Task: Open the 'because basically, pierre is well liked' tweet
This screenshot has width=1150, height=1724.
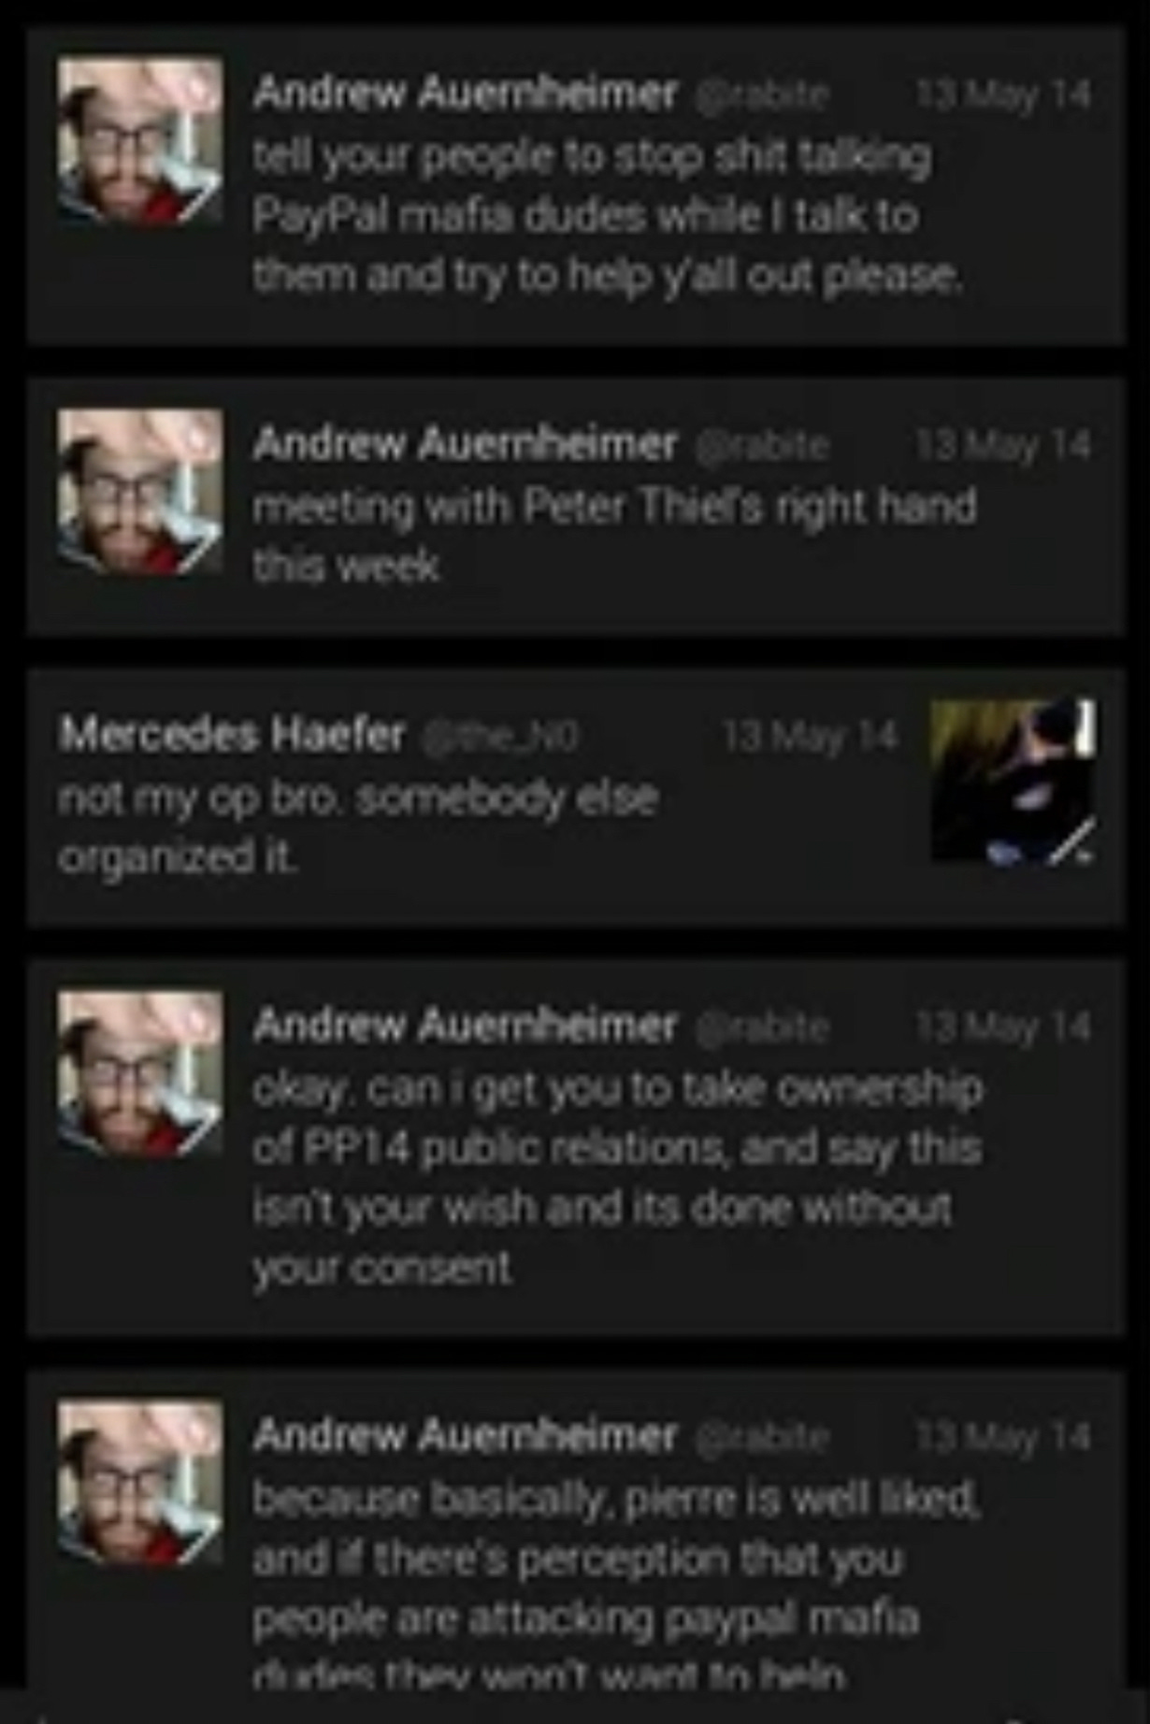Action: pyautogui.click(x=575, y=1530)
